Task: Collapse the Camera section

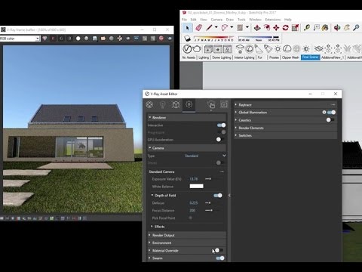Action: pos(187,148)
